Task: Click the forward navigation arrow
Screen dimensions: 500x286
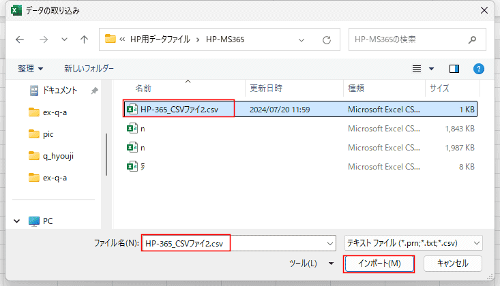Action: 42,39
